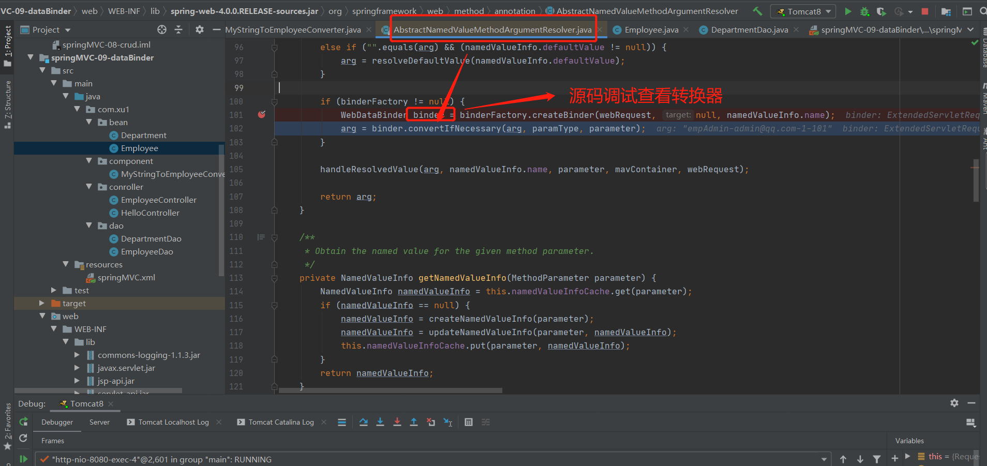The width and height of the screenshot is (987, 466).
Task: Click the Project panel horizontal scrollbar
Action: (x=98, y=390)
